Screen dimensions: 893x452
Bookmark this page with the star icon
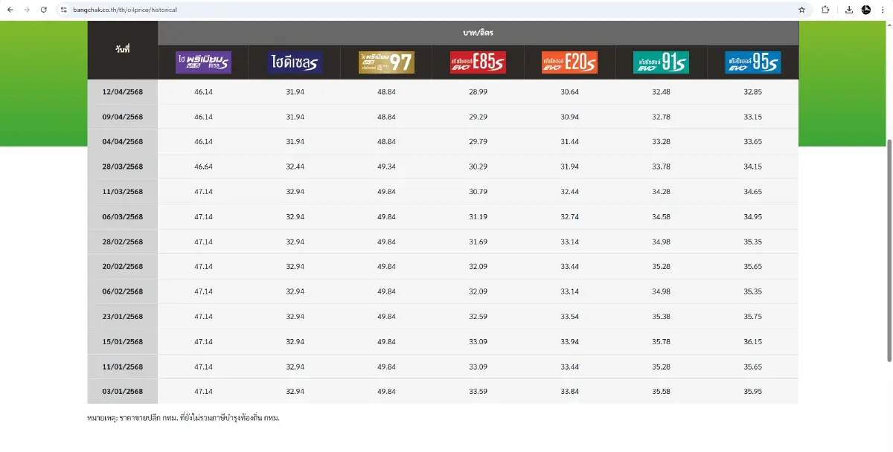tap(801, 10)
